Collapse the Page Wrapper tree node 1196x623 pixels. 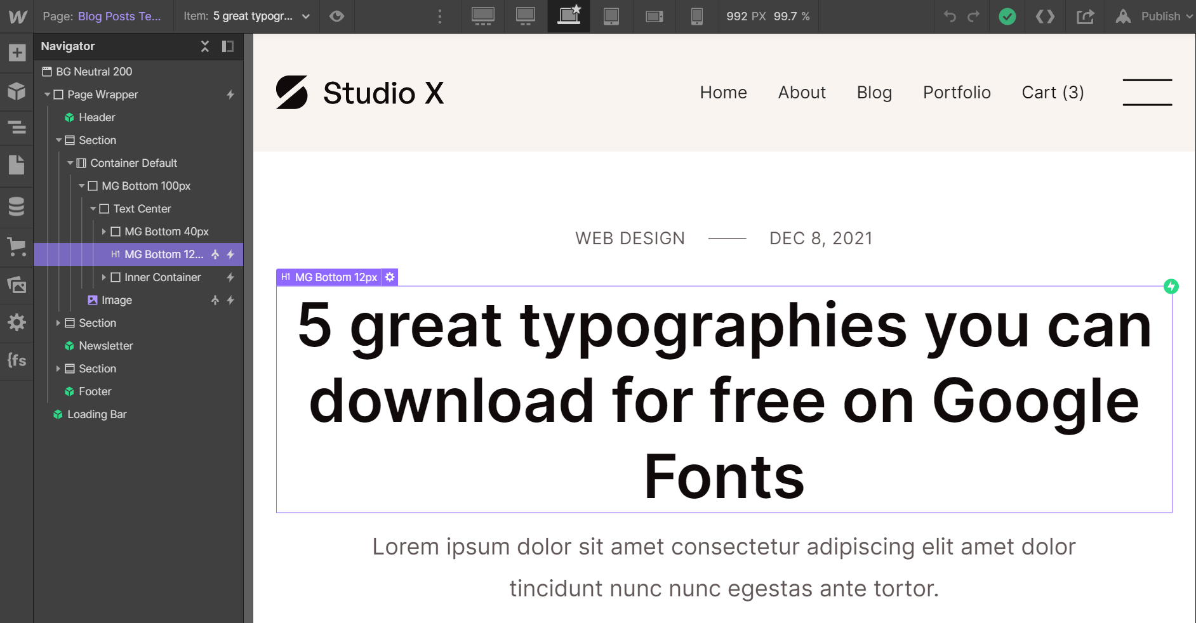pos(47,95)
